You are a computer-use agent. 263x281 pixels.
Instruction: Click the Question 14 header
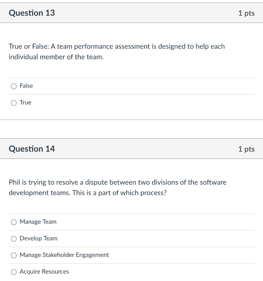[x=32, y=149]
